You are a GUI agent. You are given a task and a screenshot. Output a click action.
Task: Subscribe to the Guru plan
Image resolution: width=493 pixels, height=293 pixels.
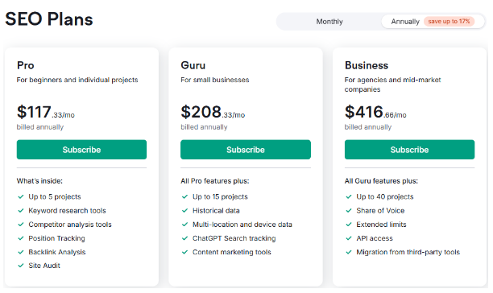246,150
